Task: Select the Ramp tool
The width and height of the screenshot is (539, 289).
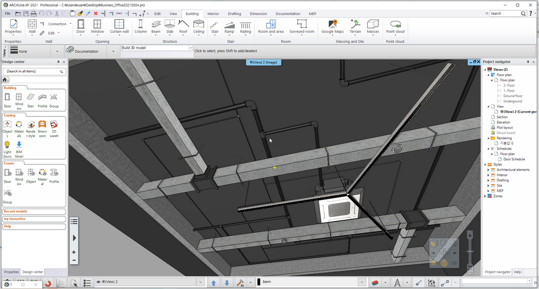Action: (x=229, y=27)
